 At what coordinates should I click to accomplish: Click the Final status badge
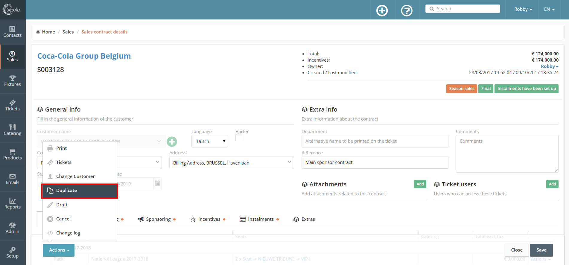[x=486, y=89]
